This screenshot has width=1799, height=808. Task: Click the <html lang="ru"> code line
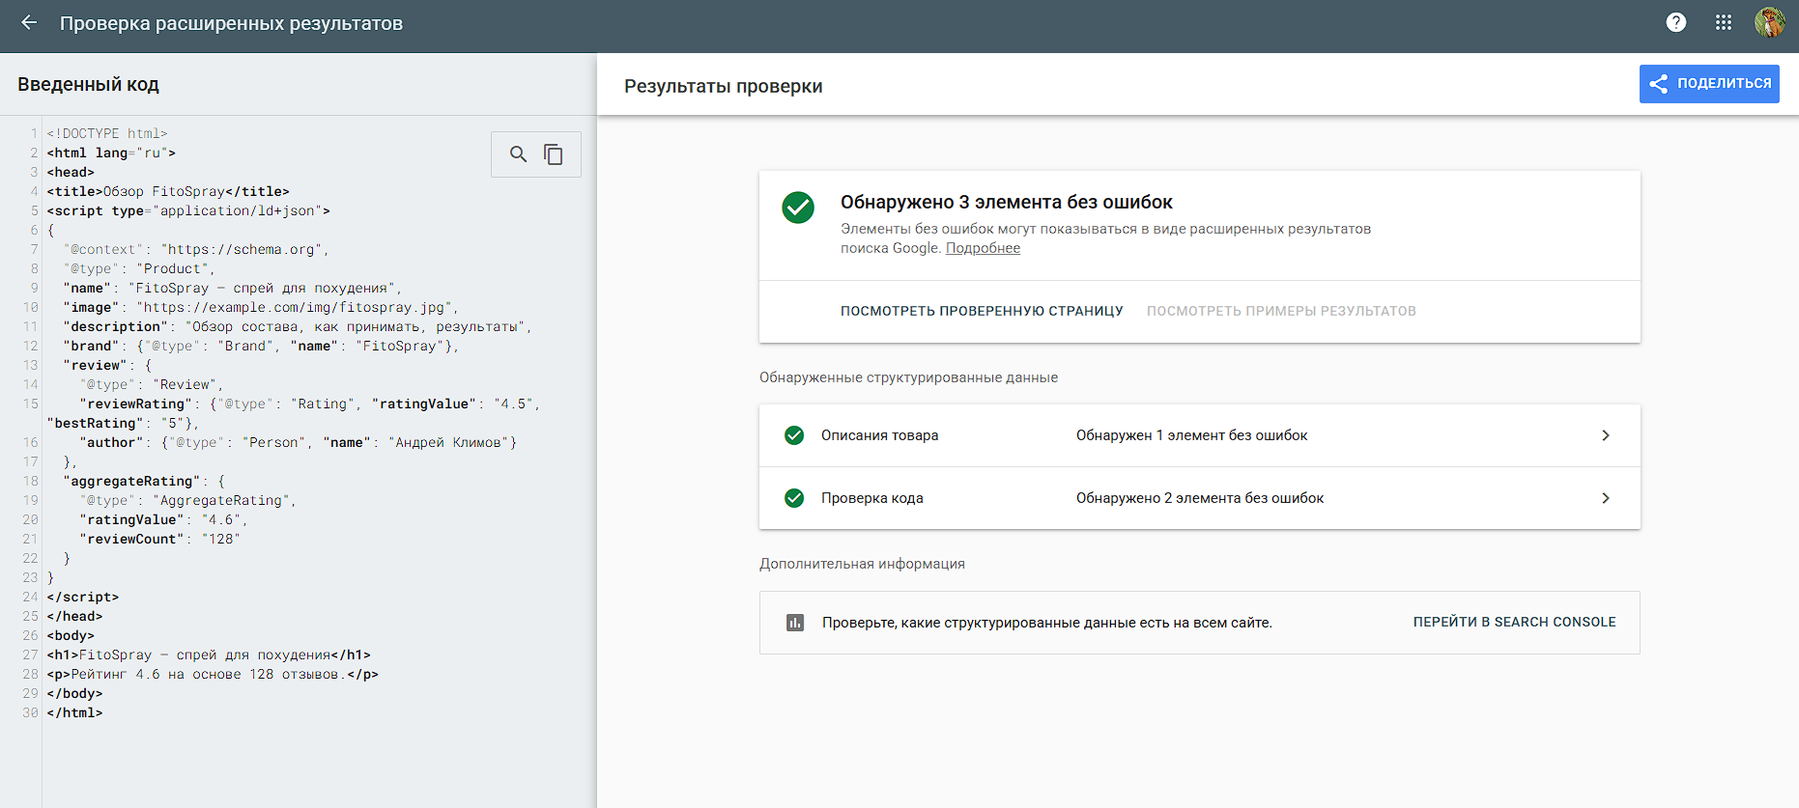tap(111, 153)
